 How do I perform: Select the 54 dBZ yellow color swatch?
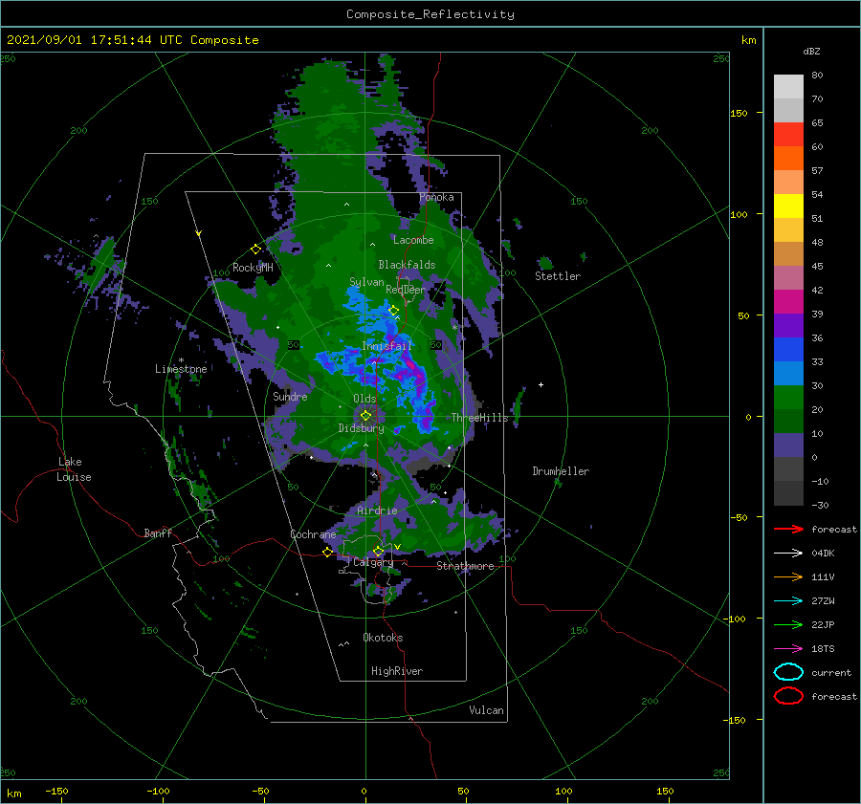[x=788, y=206]
